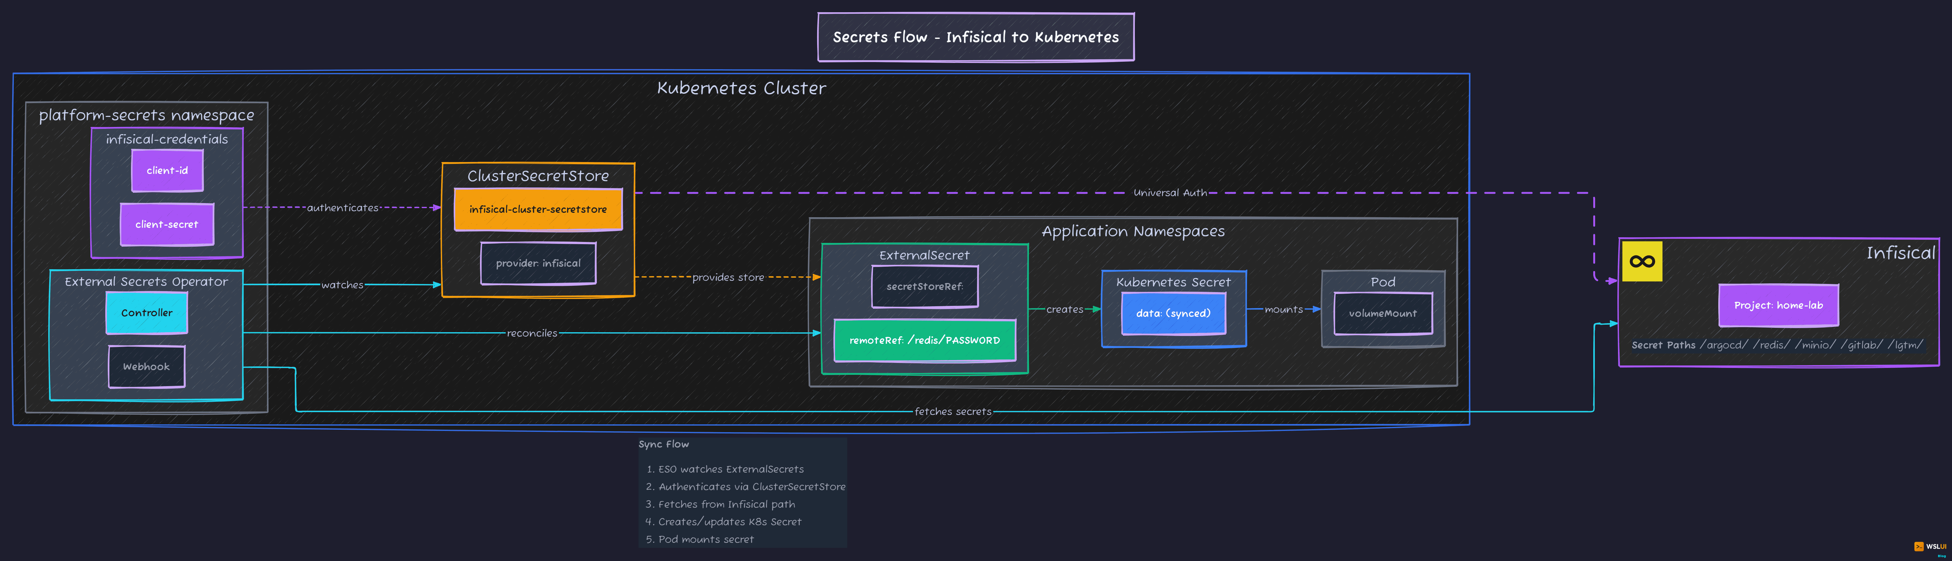
Task: Click the 'Pod' group label
Action: 1383,282
